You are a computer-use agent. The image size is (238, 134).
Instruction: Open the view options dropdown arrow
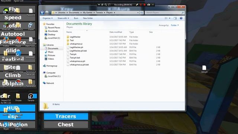coord(170,18)
